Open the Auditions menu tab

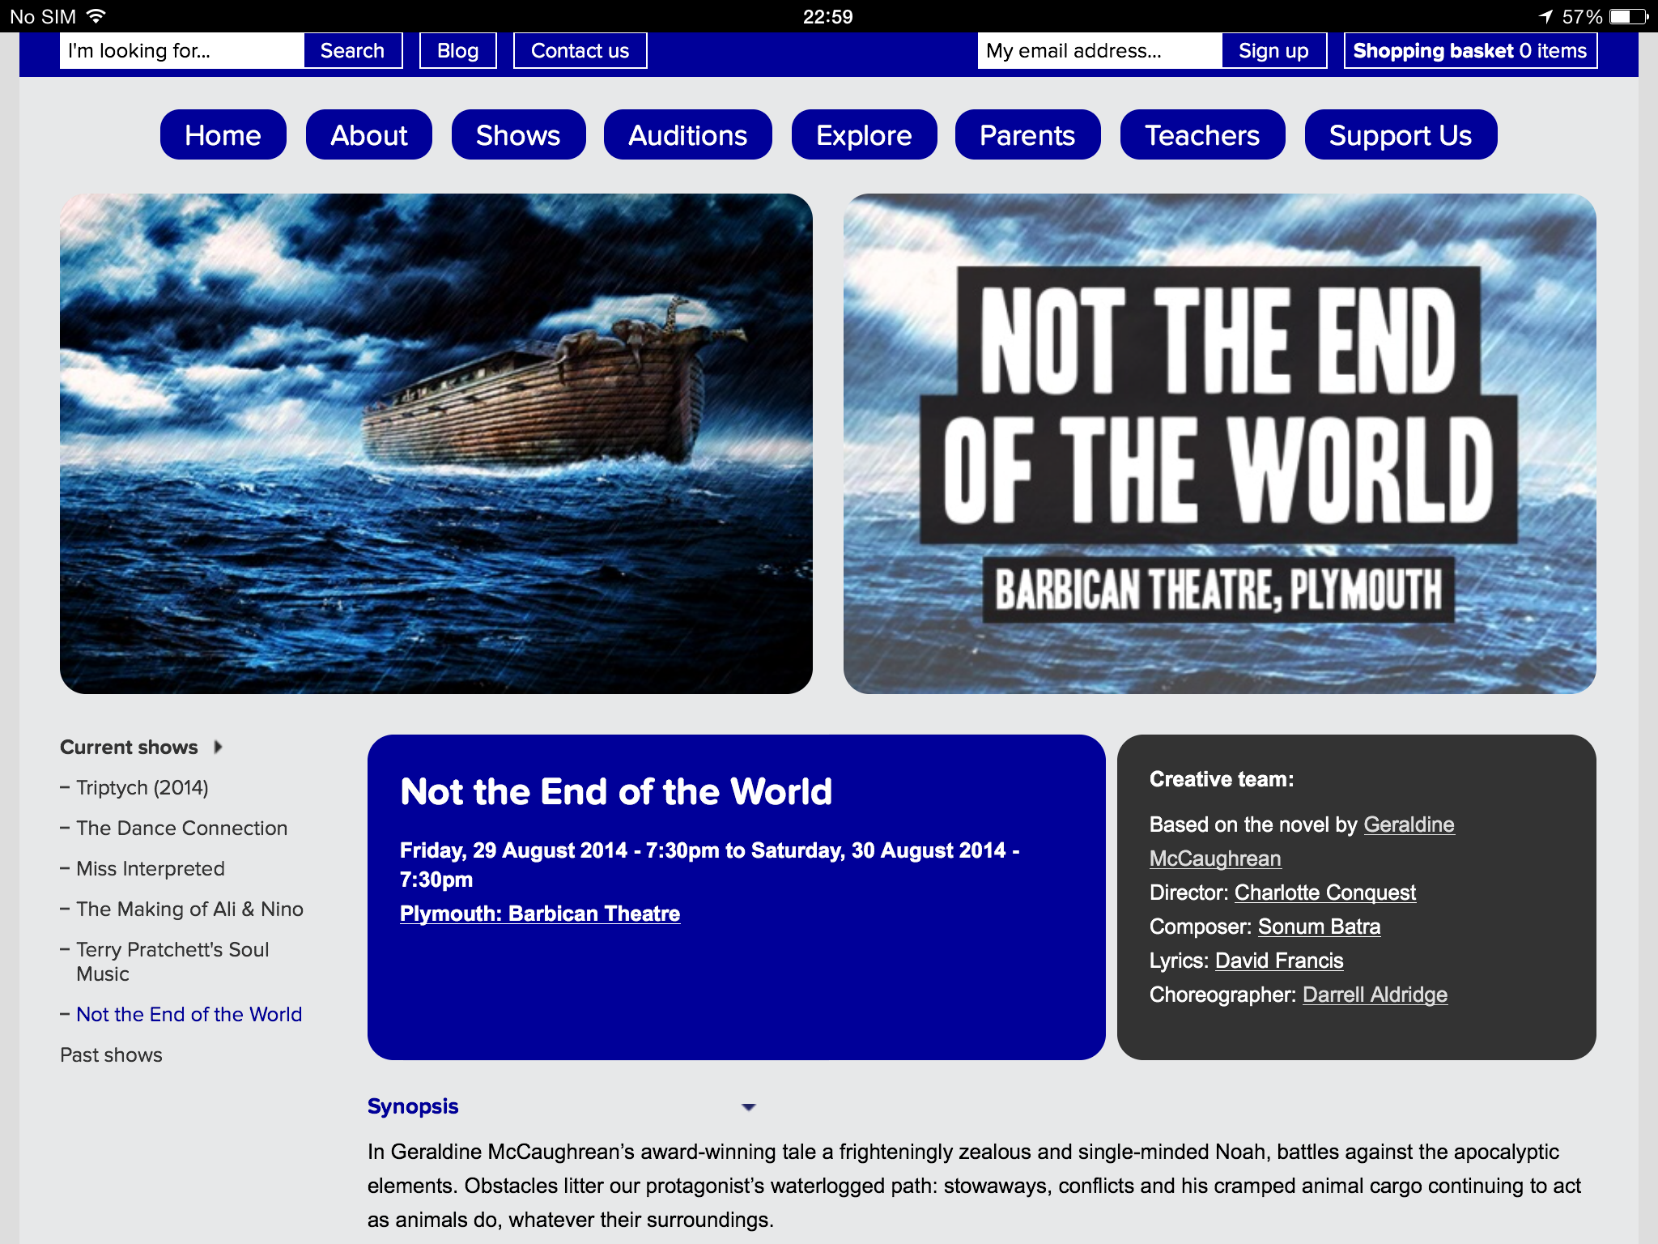tap(687, 135)
